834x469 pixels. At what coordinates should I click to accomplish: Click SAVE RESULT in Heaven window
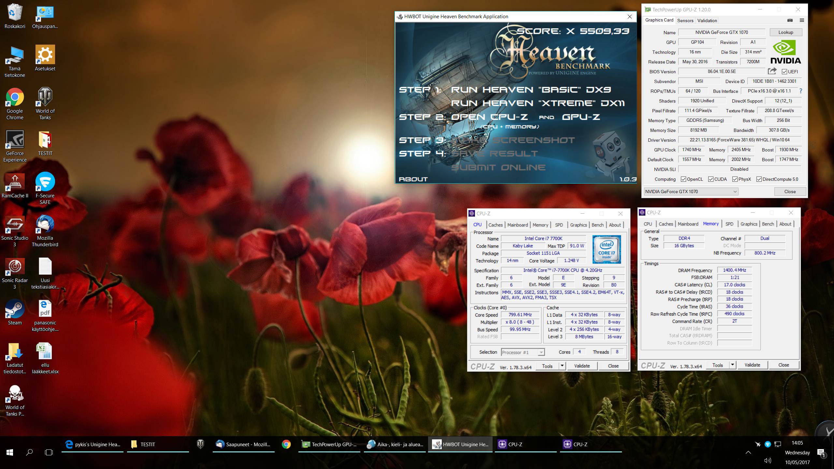494,153
